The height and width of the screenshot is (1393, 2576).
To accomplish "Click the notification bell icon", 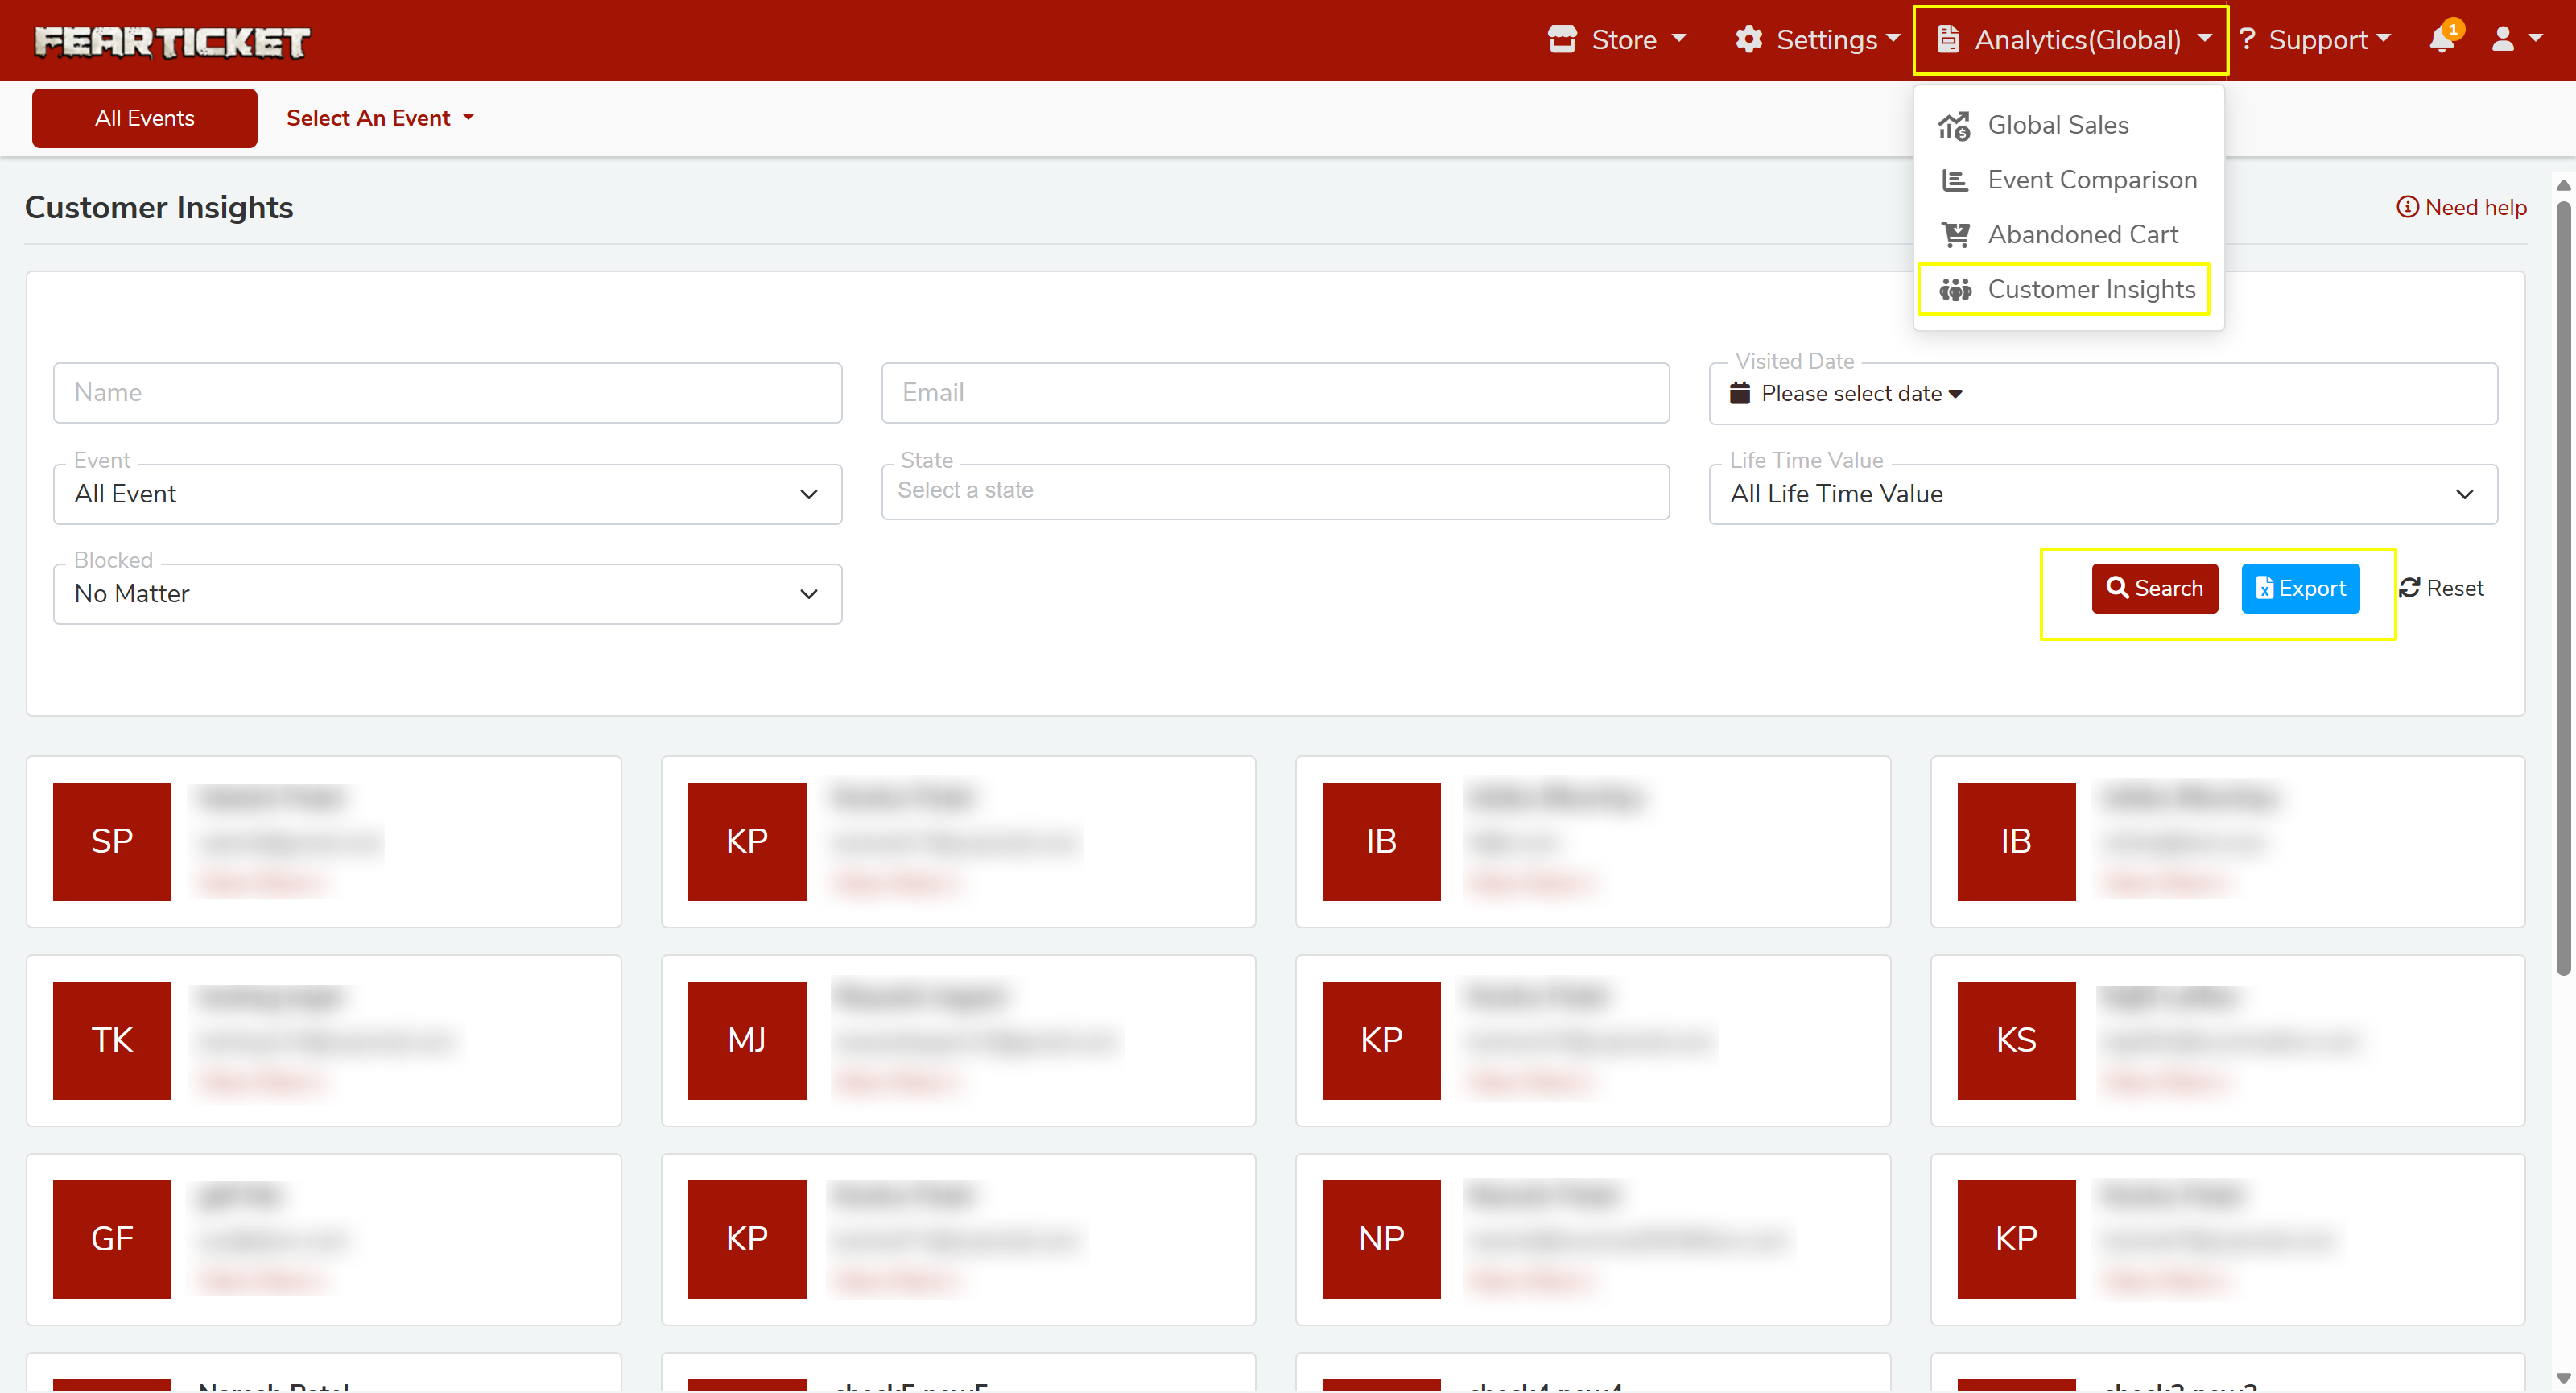I will (2441, 40).
